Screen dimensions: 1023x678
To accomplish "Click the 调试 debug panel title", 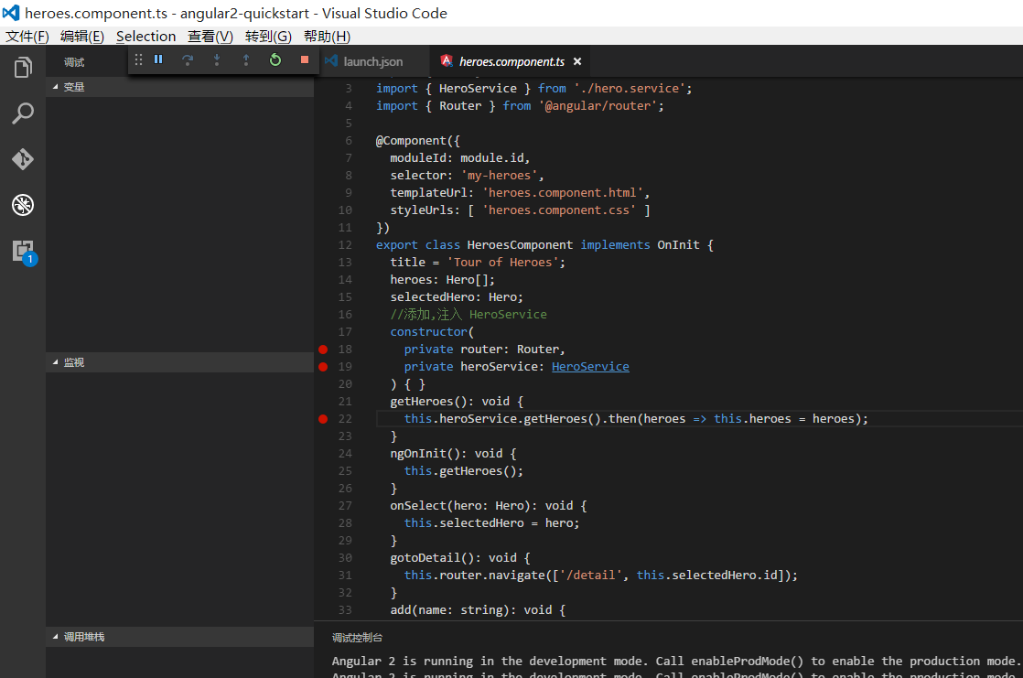I will coord(74,62).
